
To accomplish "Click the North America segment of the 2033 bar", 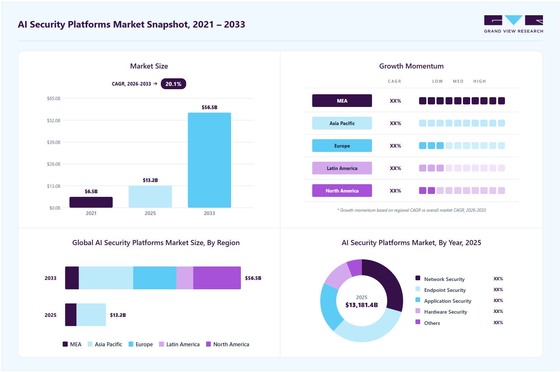I will pyautogui.click(x=217, y=278).
